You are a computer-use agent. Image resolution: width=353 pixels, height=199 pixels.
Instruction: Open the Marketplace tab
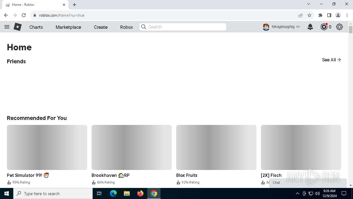coord(68,27)
